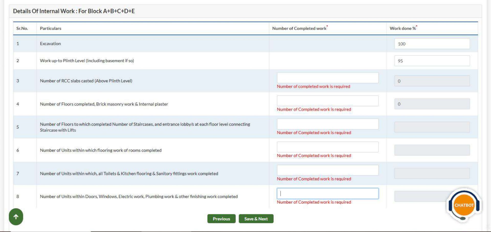The height and width of the screenshot is (232, 491).
Task: Focus RCC slabs casted completed work field
Action: 328,78
